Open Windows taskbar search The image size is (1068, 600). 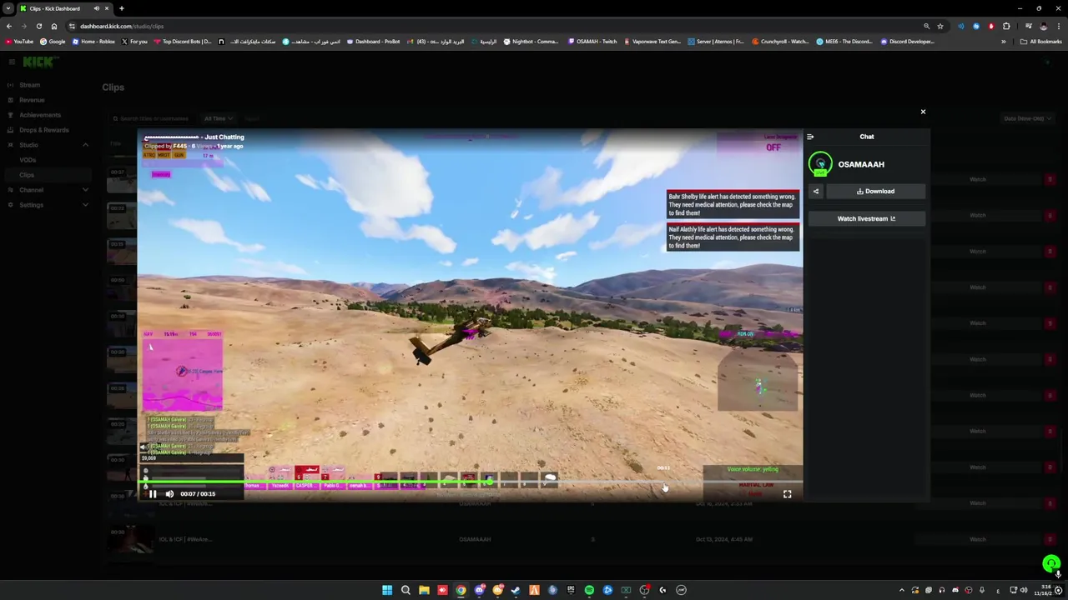(406, 590)
